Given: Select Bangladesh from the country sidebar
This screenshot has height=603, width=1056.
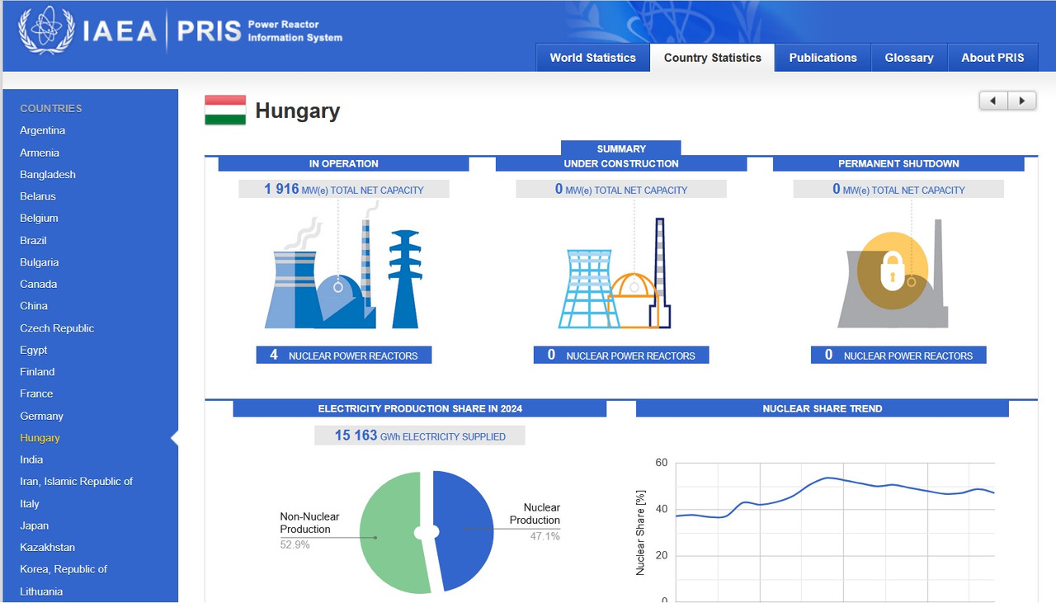Looking at the screenshot, I should [48, 174].
